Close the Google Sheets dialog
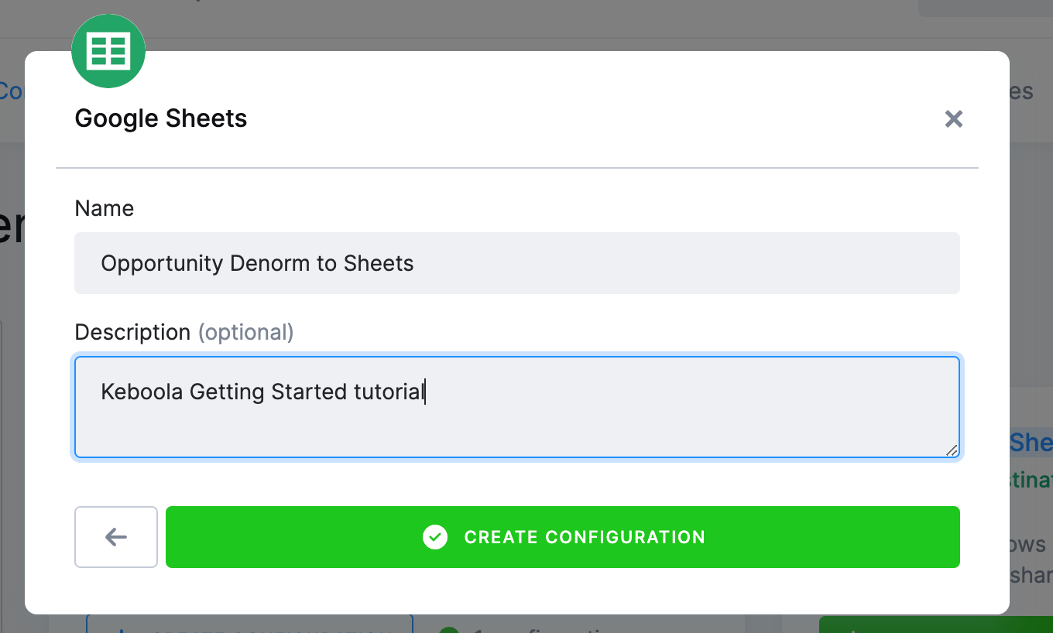 coord(954,119)
